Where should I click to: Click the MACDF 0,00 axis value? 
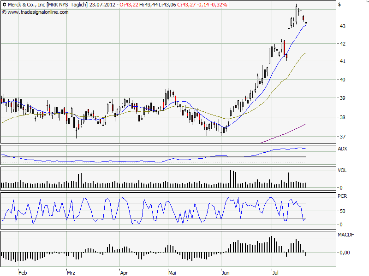click(x=345, y=253)
